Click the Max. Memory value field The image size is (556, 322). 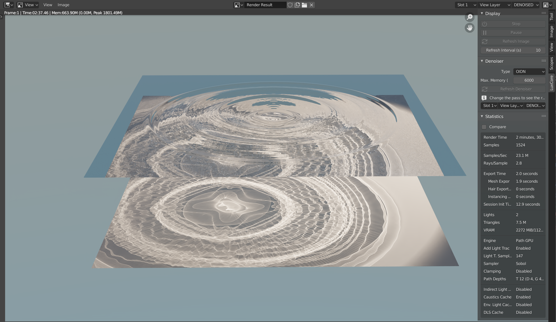tap(529, 80)
